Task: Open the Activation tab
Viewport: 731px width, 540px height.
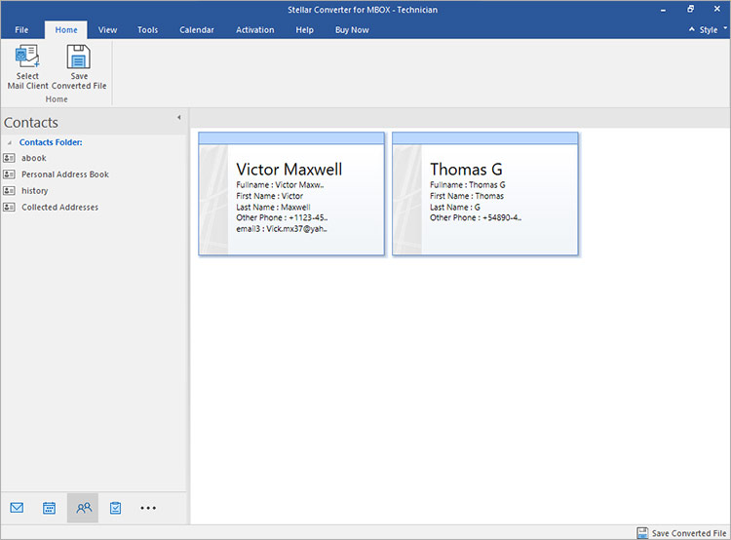Action: click(x=254, y=30)
